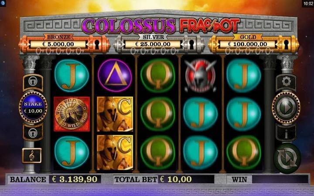Click the help icon in top-left corner

[3, 3]
